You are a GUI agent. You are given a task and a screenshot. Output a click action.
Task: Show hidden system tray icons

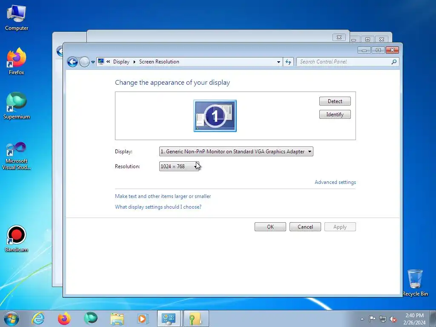pos(362,319)
